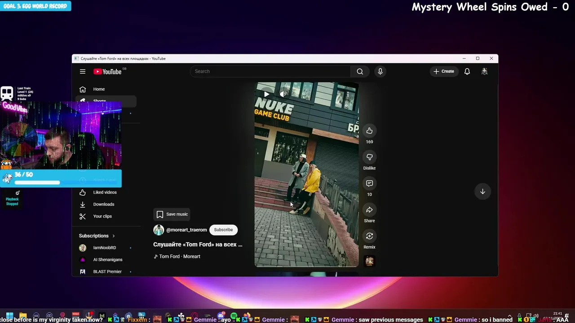The height and width of the screenshot is (323, 575).
Task: Go to the YouTube logo homepage
Action: [x=108, y=71]
